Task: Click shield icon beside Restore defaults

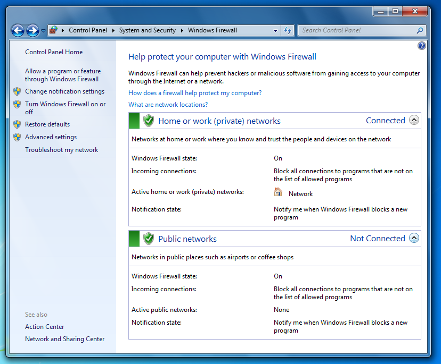Action: coord(17,124)
